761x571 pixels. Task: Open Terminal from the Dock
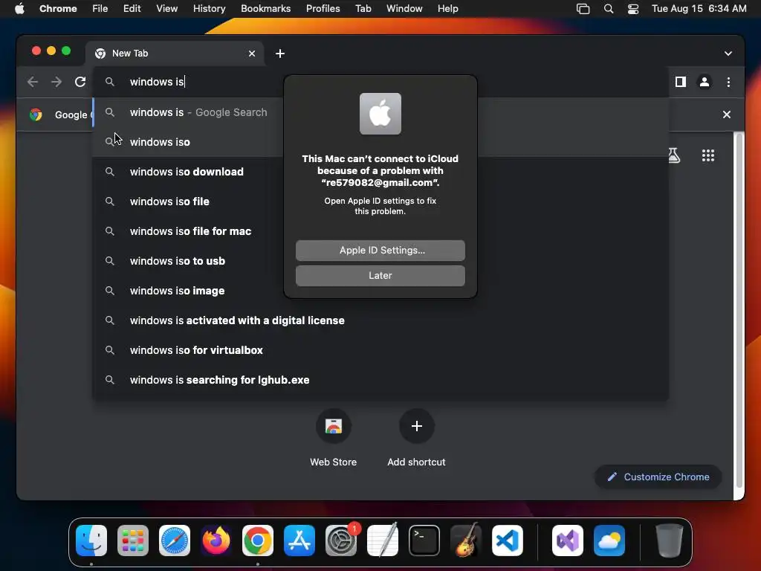pos(424,541)
